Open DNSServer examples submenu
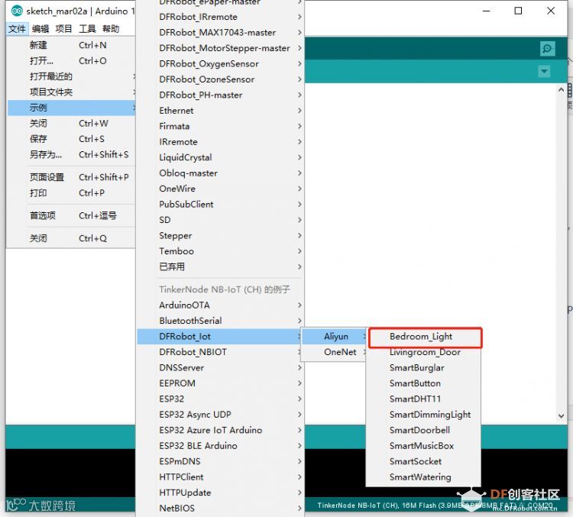 (220, 367)
